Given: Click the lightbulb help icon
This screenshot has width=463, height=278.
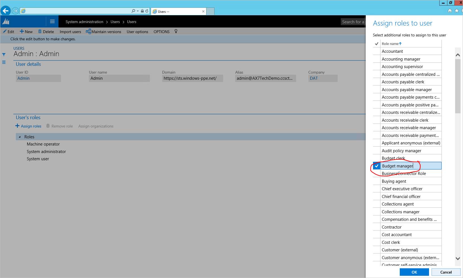Looking at the screenshot, I should pos(176,31).
